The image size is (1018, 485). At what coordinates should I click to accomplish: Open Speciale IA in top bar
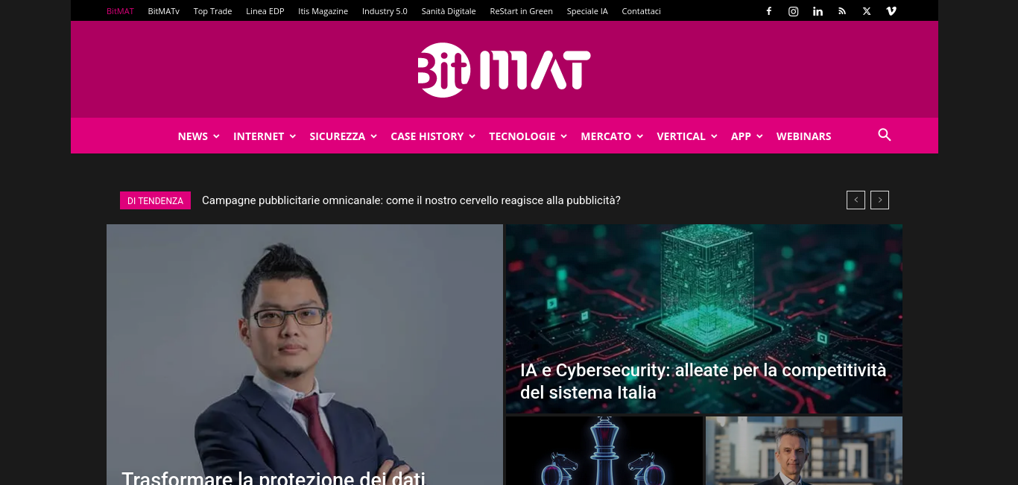click(587, 11)
